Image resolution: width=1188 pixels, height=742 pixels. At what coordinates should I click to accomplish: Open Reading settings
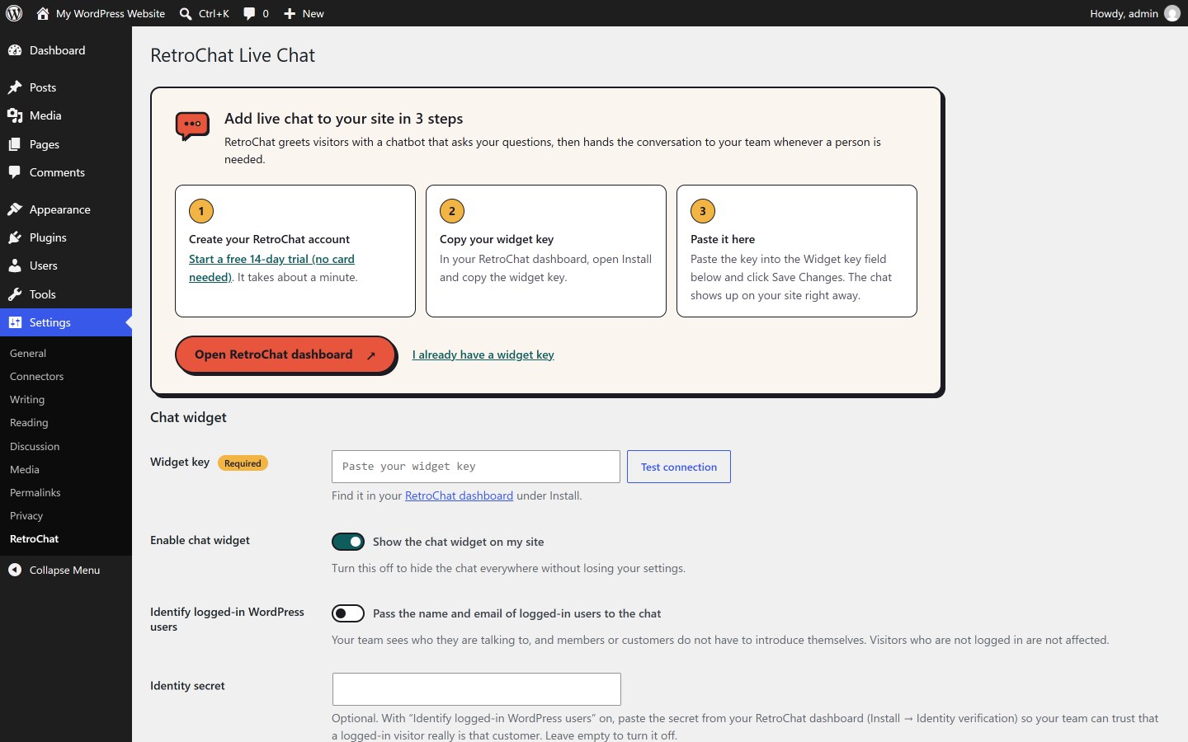click(x=29, y=422)
